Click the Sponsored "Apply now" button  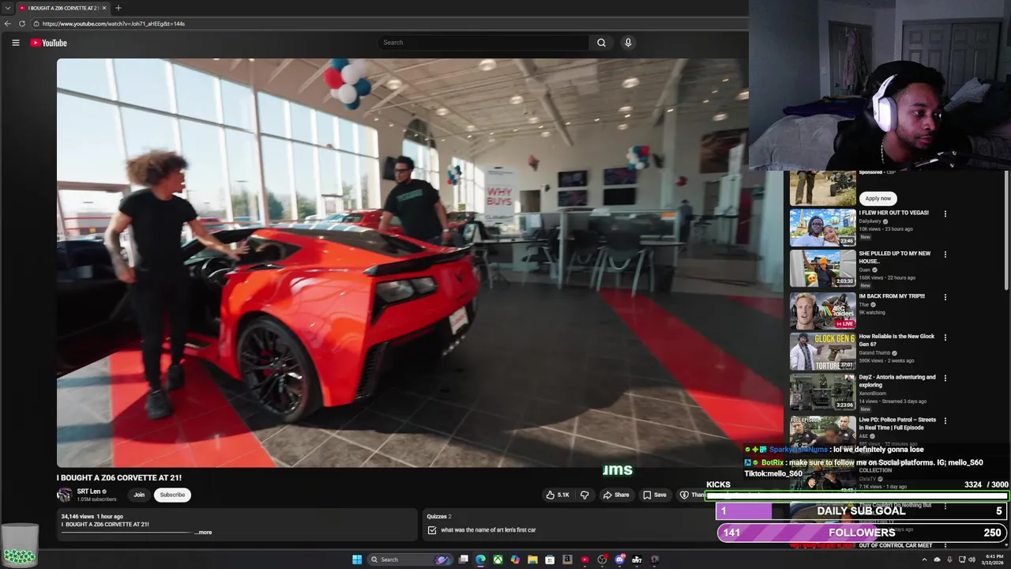(x=878, y=198)
